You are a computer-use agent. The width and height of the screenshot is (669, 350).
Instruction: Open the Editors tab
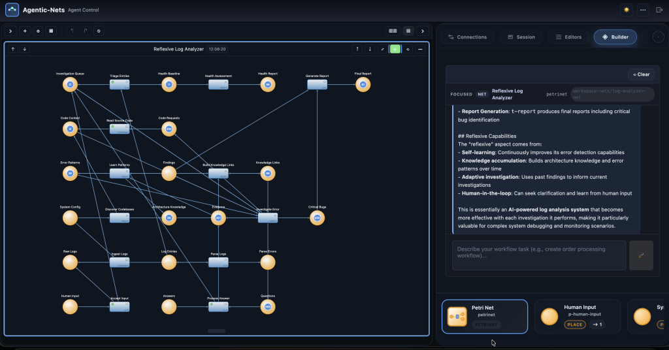coord(568,37)
